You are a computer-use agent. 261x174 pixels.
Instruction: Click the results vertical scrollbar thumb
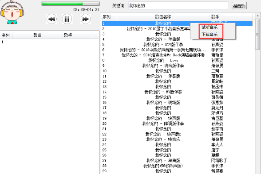click(257, 34)
